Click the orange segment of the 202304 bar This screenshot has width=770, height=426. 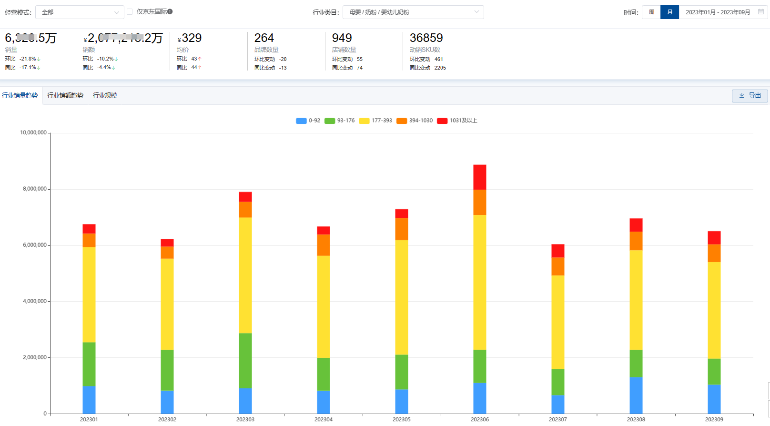point(324,245)
